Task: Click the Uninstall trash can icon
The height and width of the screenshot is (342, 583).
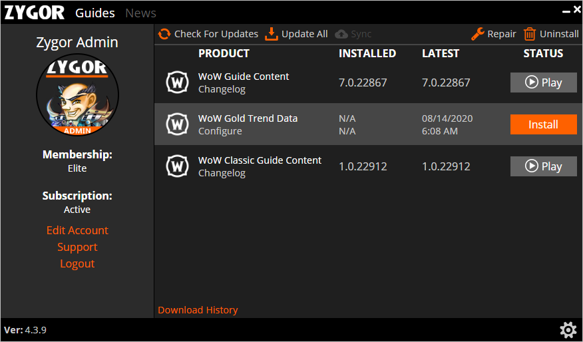Action: coord(530,34)
